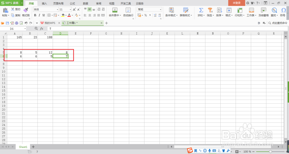Apply the yellow fill color bucket
Image resolution: width=289 pixels, height=154 pixels.
tap(63, 15)
